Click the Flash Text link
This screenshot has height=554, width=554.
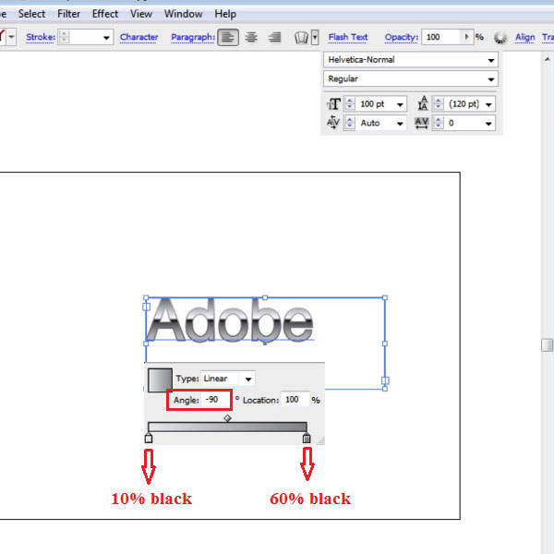coord(348,37)
